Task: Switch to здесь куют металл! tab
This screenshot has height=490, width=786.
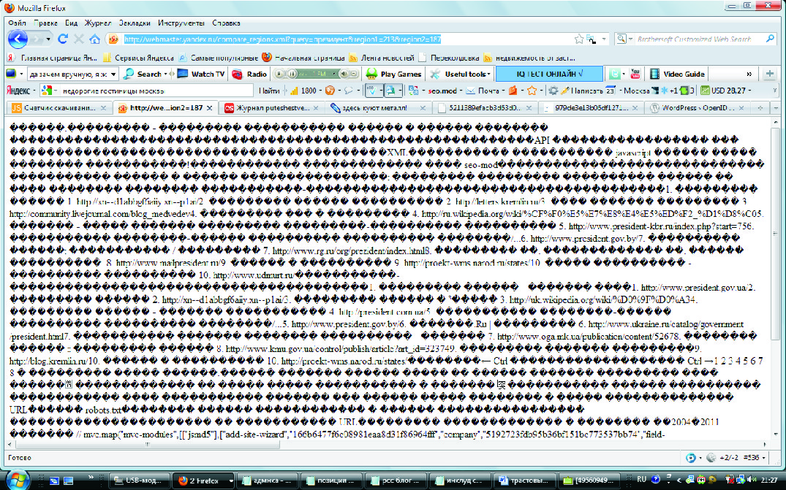Action: pyautogui.click(x=377, y=107)
